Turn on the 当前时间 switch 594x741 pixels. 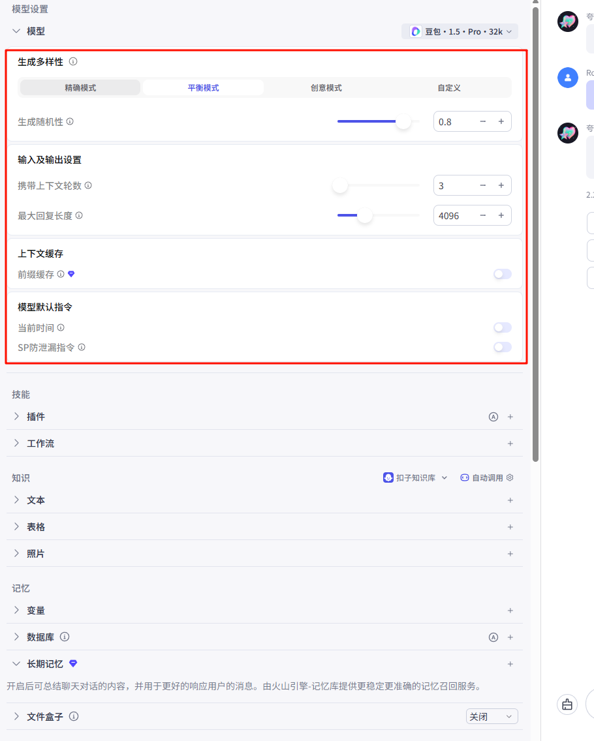tap(503, 327)
